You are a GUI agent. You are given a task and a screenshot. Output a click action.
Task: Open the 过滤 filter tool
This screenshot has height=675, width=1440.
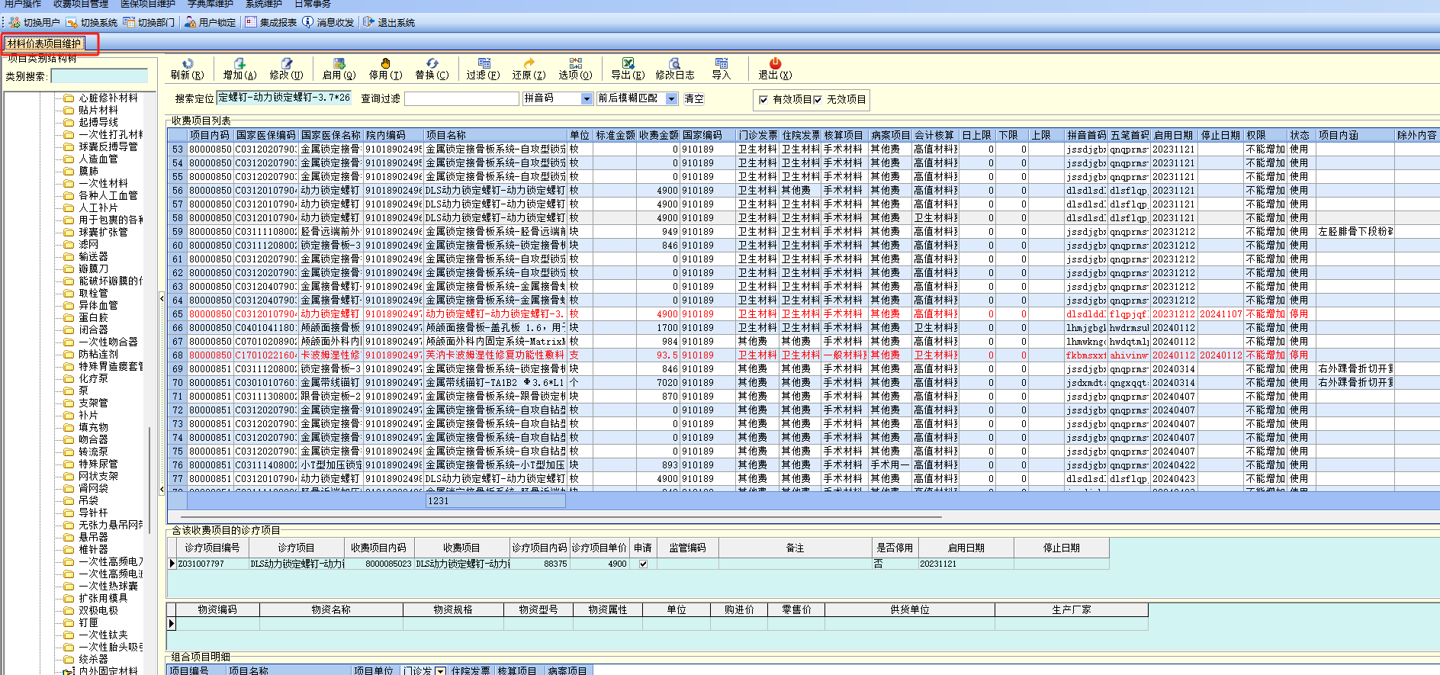point(484,64)
